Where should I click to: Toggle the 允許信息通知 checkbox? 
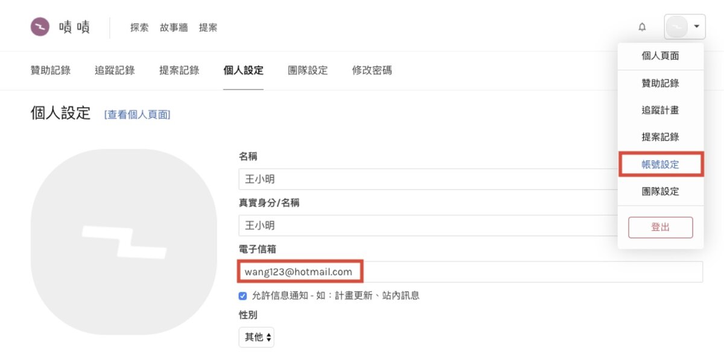tap(243, 295)
